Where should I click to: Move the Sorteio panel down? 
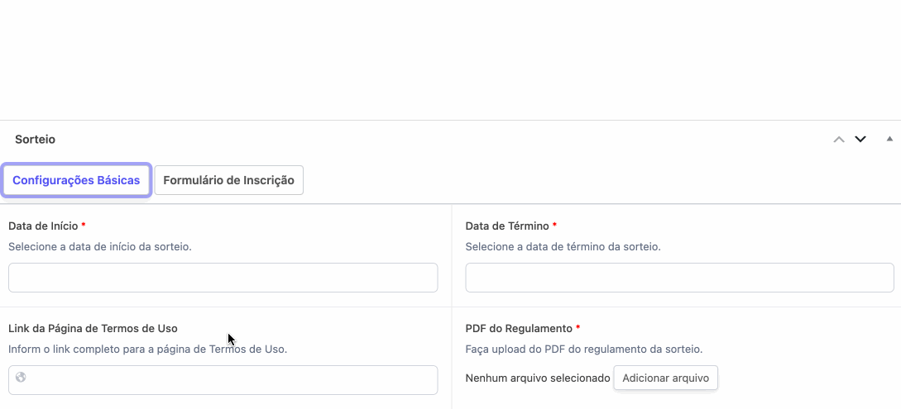pyautogui.click(x=860, y=140)
